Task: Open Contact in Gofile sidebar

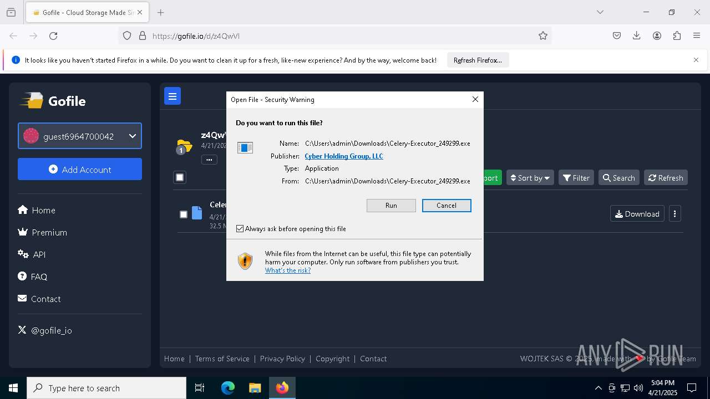Action: point(39,299)
